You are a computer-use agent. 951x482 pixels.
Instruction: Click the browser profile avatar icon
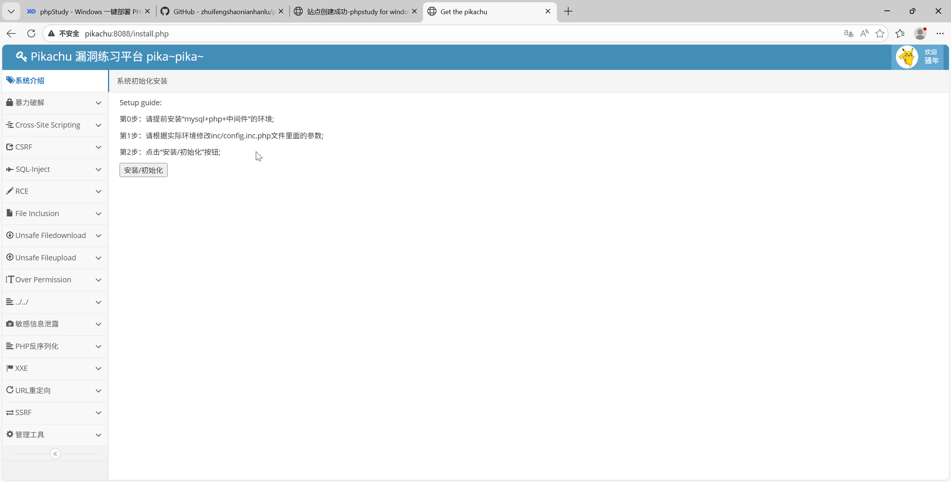click(920, 33)
